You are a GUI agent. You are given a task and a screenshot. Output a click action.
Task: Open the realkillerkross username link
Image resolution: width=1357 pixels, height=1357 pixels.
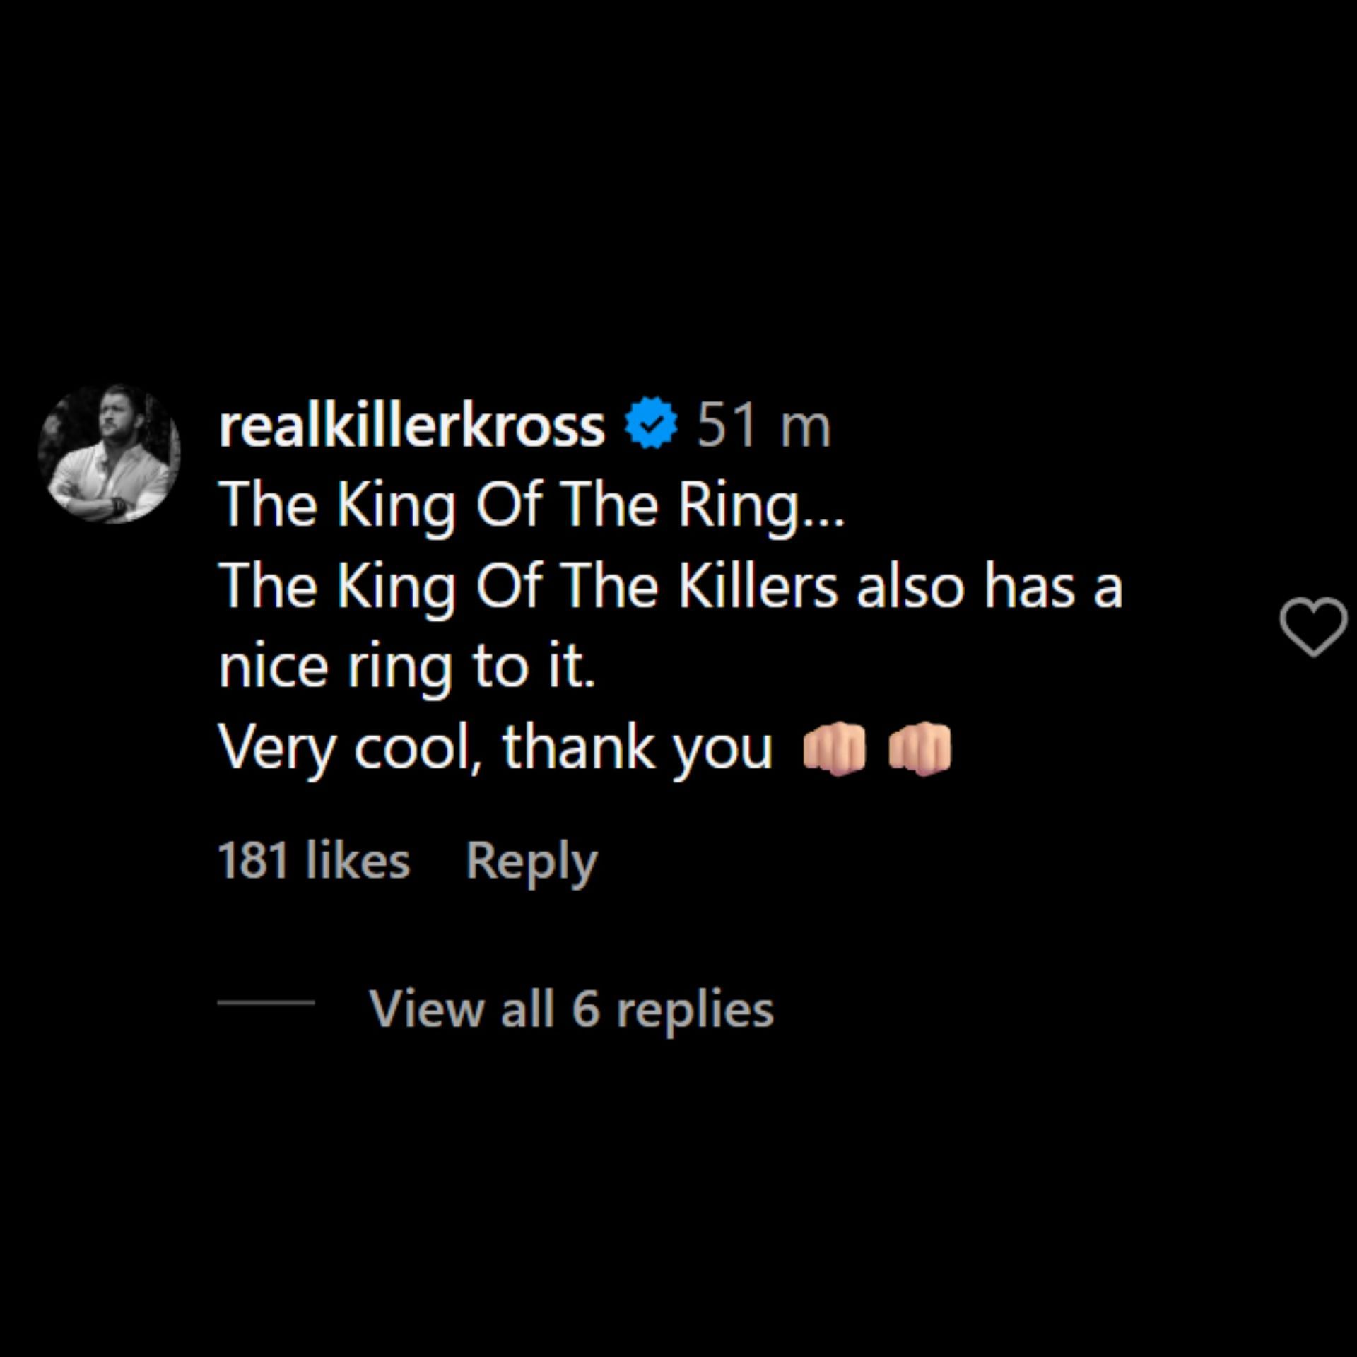click(412, 426)
